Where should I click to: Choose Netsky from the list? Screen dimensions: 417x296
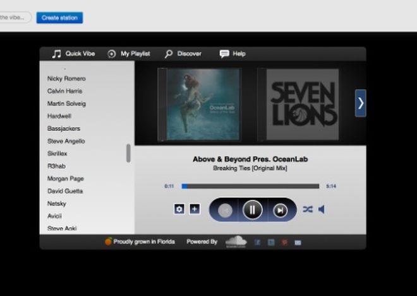tap(57, 203)
